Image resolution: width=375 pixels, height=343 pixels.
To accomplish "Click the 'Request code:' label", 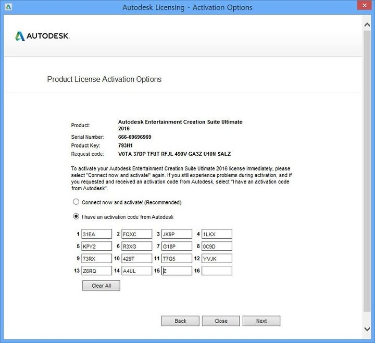I will pos(87,154).
